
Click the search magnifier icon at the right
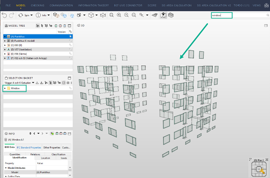point(268,16)
